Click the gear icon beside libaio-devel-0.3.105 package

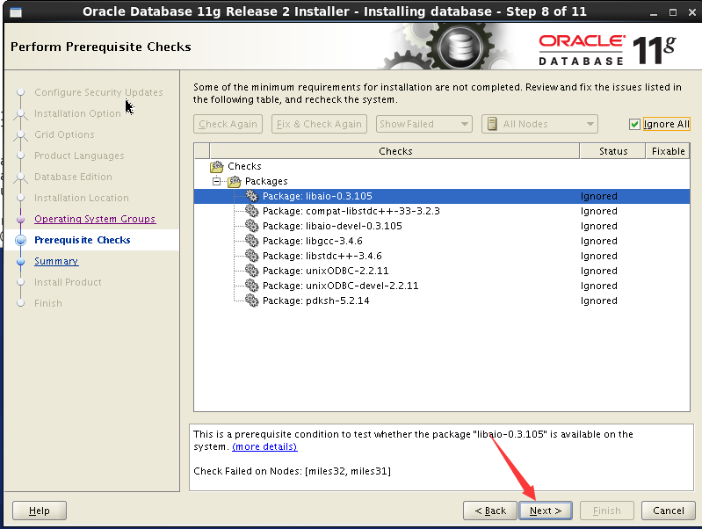[x=252, y=226]
